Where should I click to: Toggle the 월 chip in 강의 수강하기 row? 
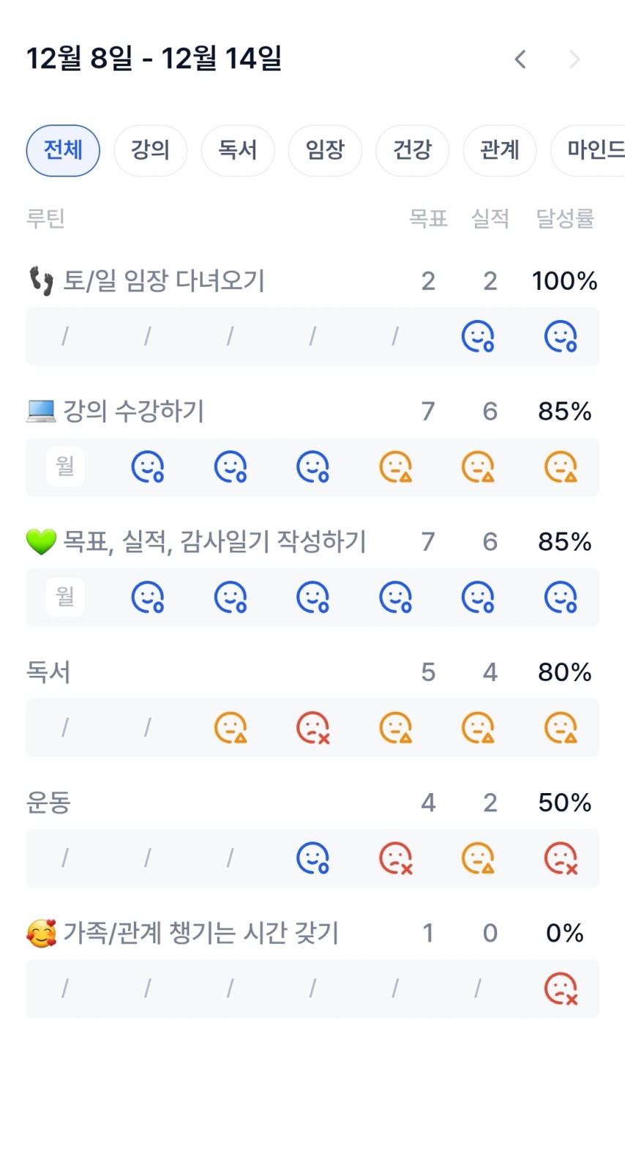(x=65, y=466)
